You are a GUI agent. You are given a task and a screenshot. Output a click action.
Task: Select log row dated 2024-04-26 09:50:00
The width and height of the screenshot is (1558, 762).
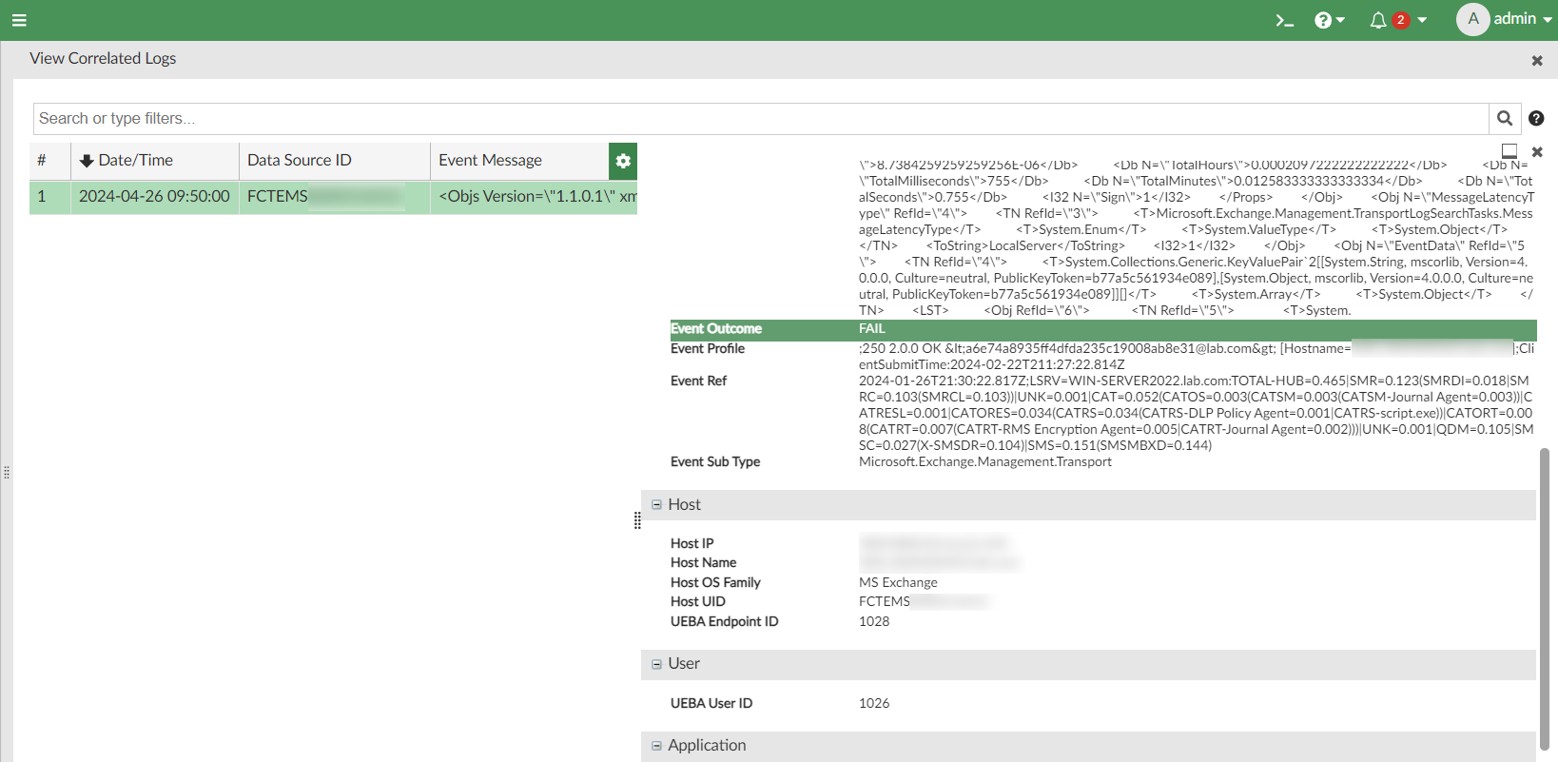pyautogui.click(x=333, y=197)
